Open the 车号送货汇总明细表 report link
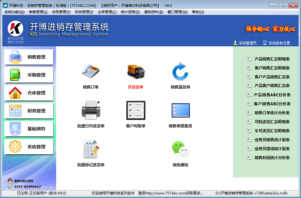The image size is (301, 198). point(272,131)
